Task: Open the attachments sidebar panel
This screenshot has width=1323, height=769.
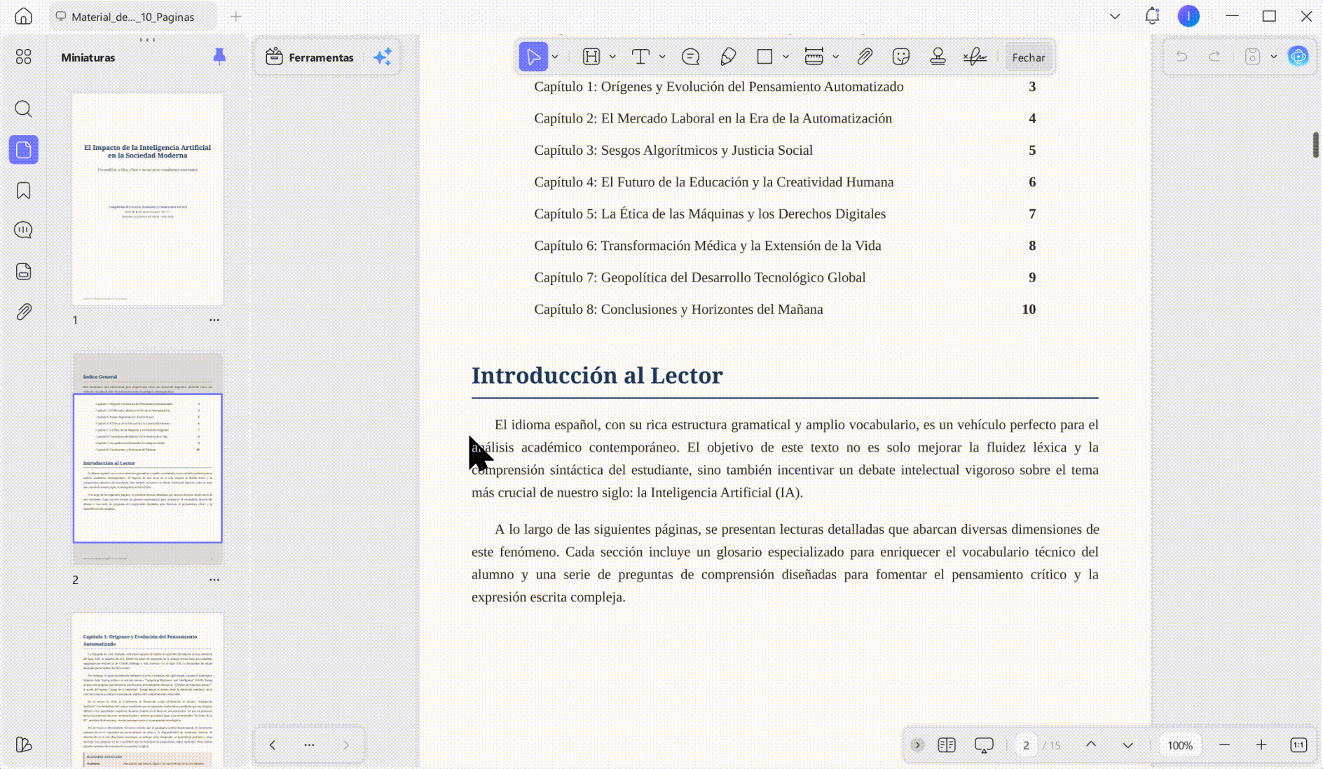Action: (23, 312)
